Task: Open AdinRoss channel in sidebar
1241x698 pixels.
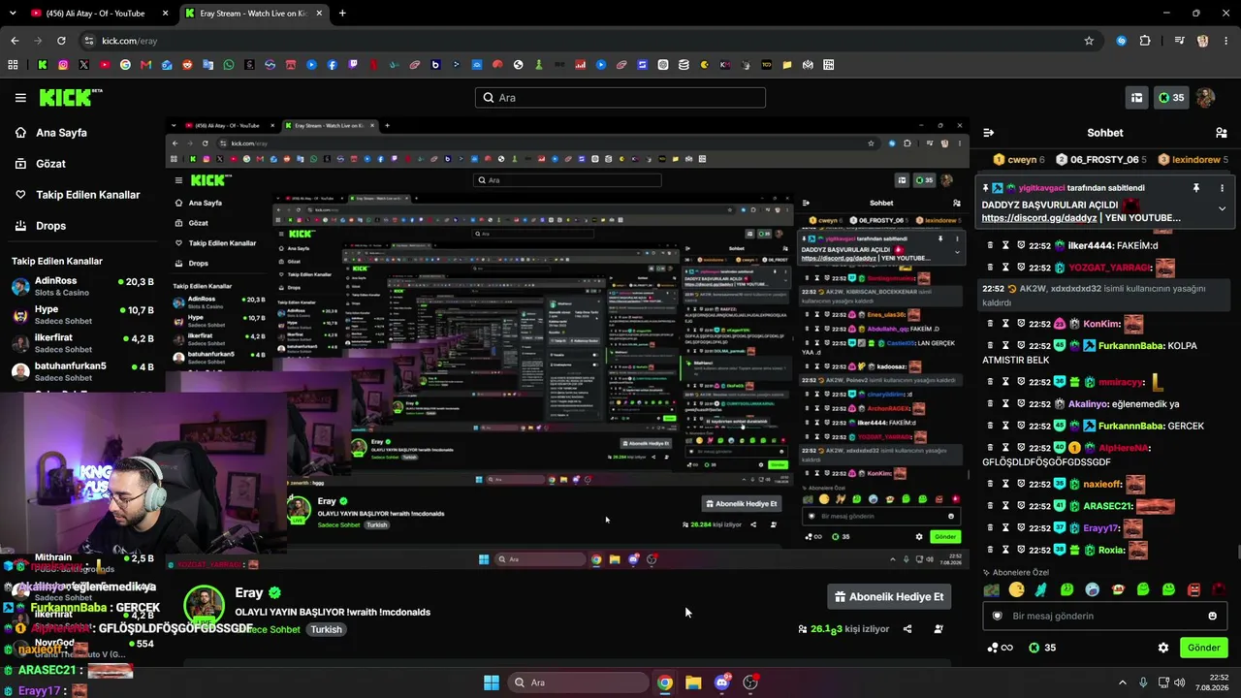Action: (81, 286)
